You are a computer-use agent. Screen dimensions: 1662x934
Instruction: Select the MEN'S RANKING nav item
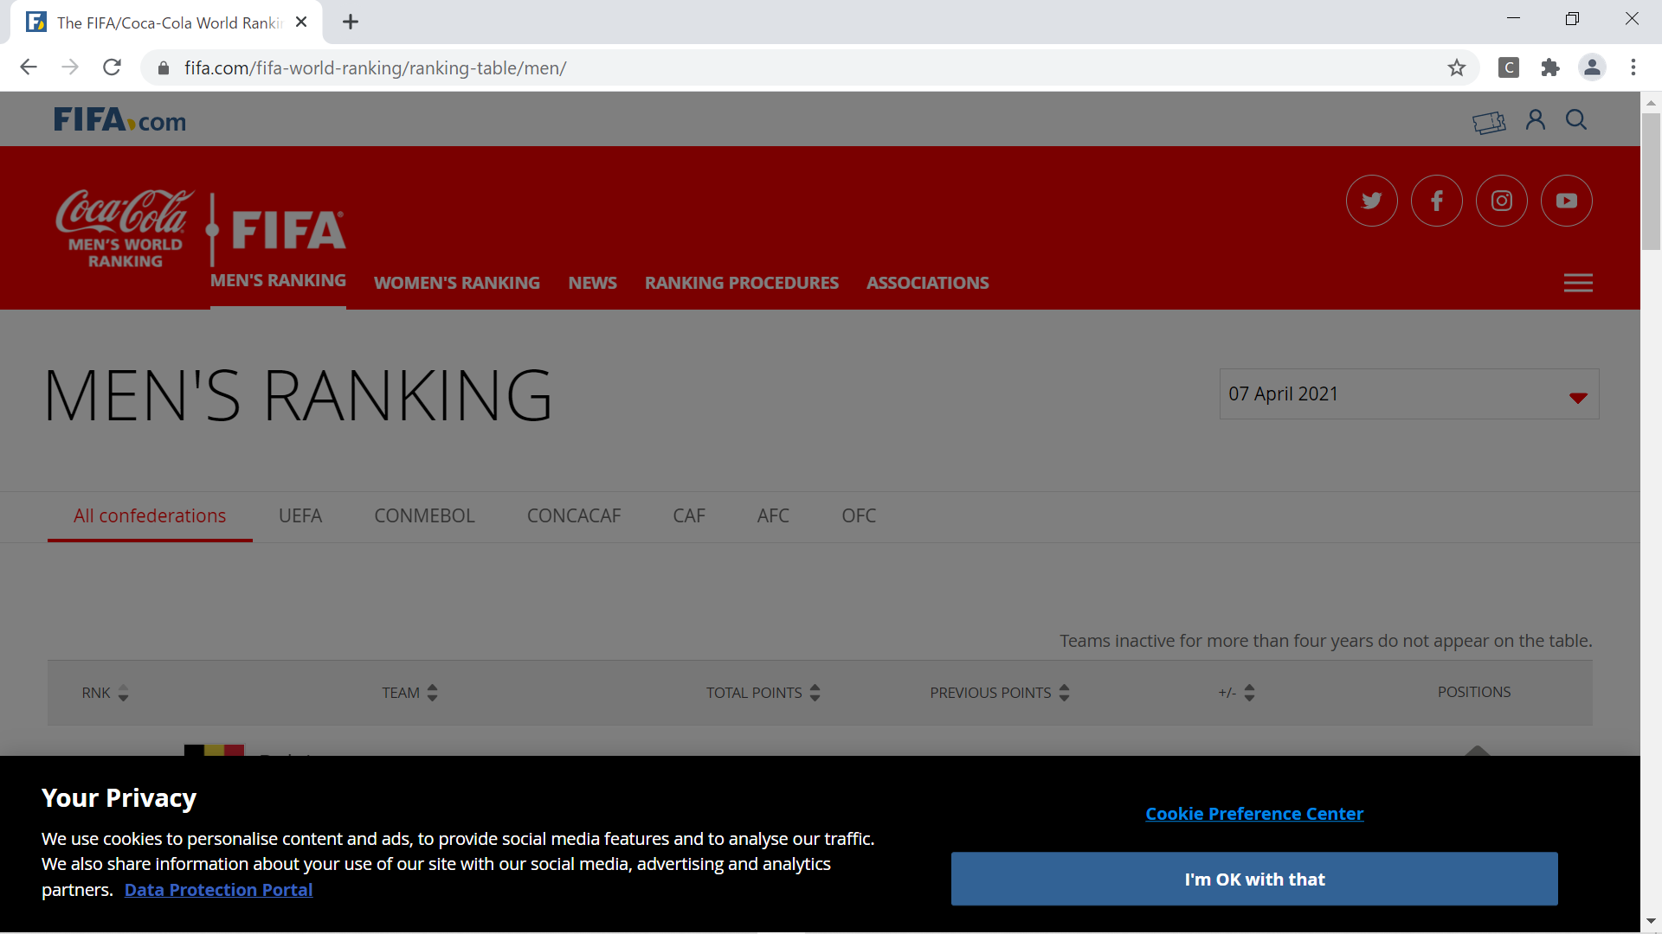[x=278, y=281]
